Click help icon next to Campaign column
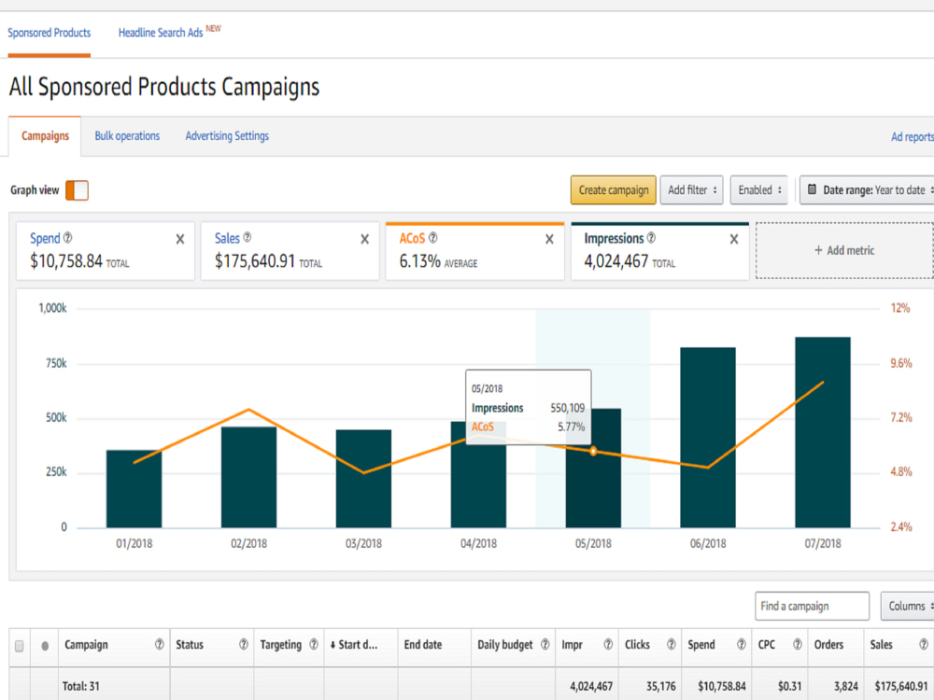 [x=159, y=644]
